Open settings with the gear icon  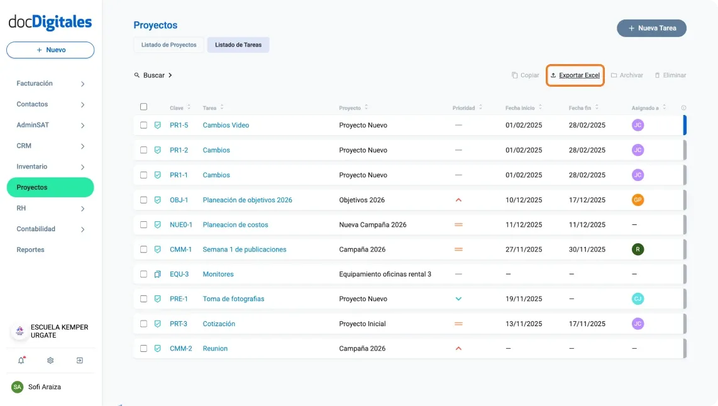click(50, 360)
